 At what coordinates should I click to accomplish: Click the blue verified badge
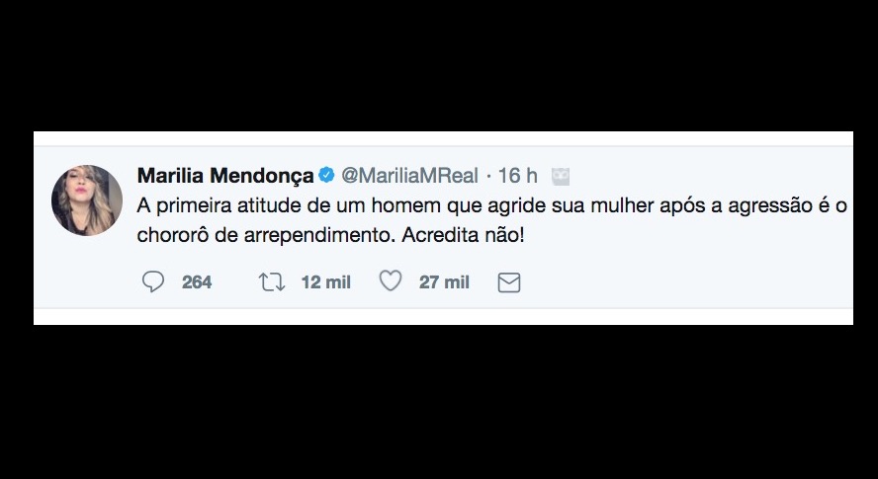326,176
